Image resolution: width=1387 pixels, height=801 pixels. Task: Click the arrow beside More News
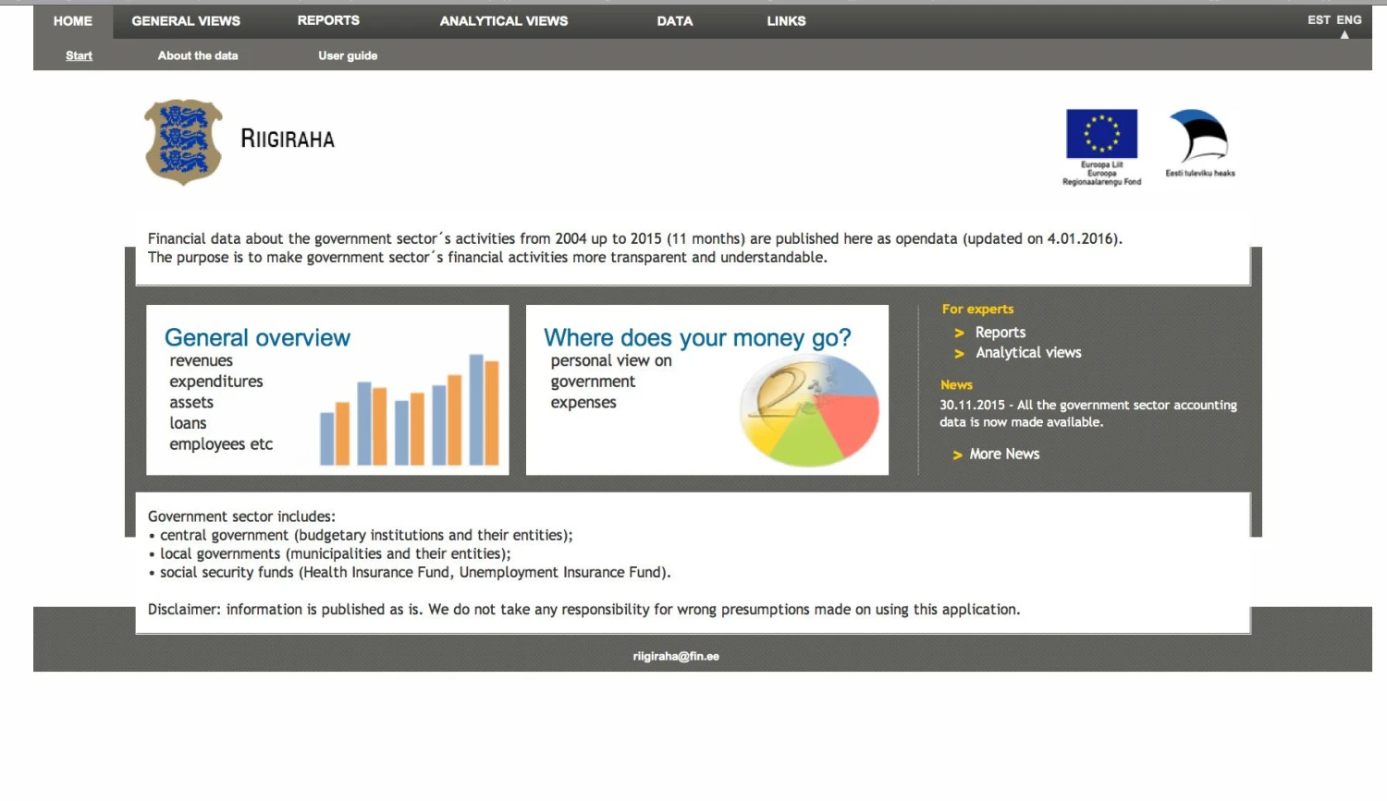point(958,455)
